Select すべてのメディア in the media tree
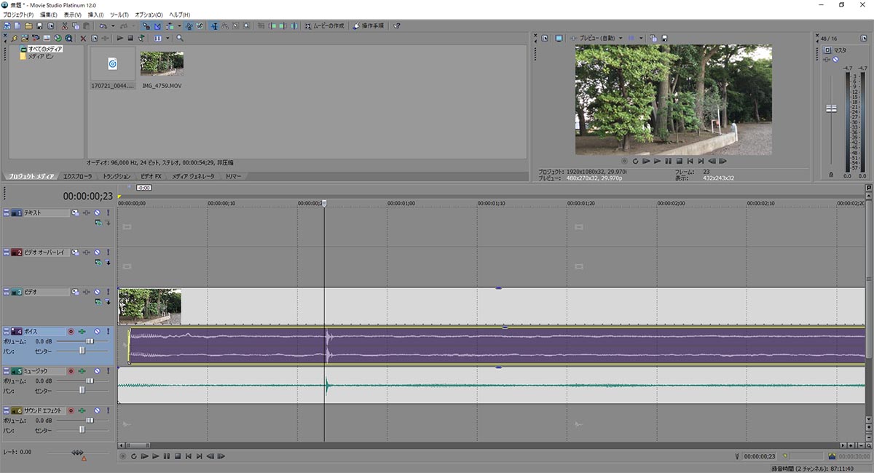The height and width of the screenshot is (473, 874). coord(45,49)
